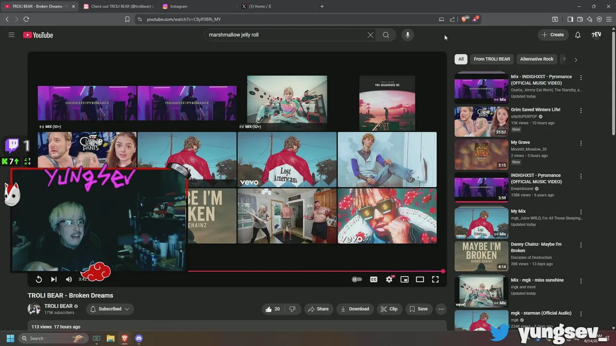Open options for the My Grave video
The image size is (616, 346).
tap(581, 143)
